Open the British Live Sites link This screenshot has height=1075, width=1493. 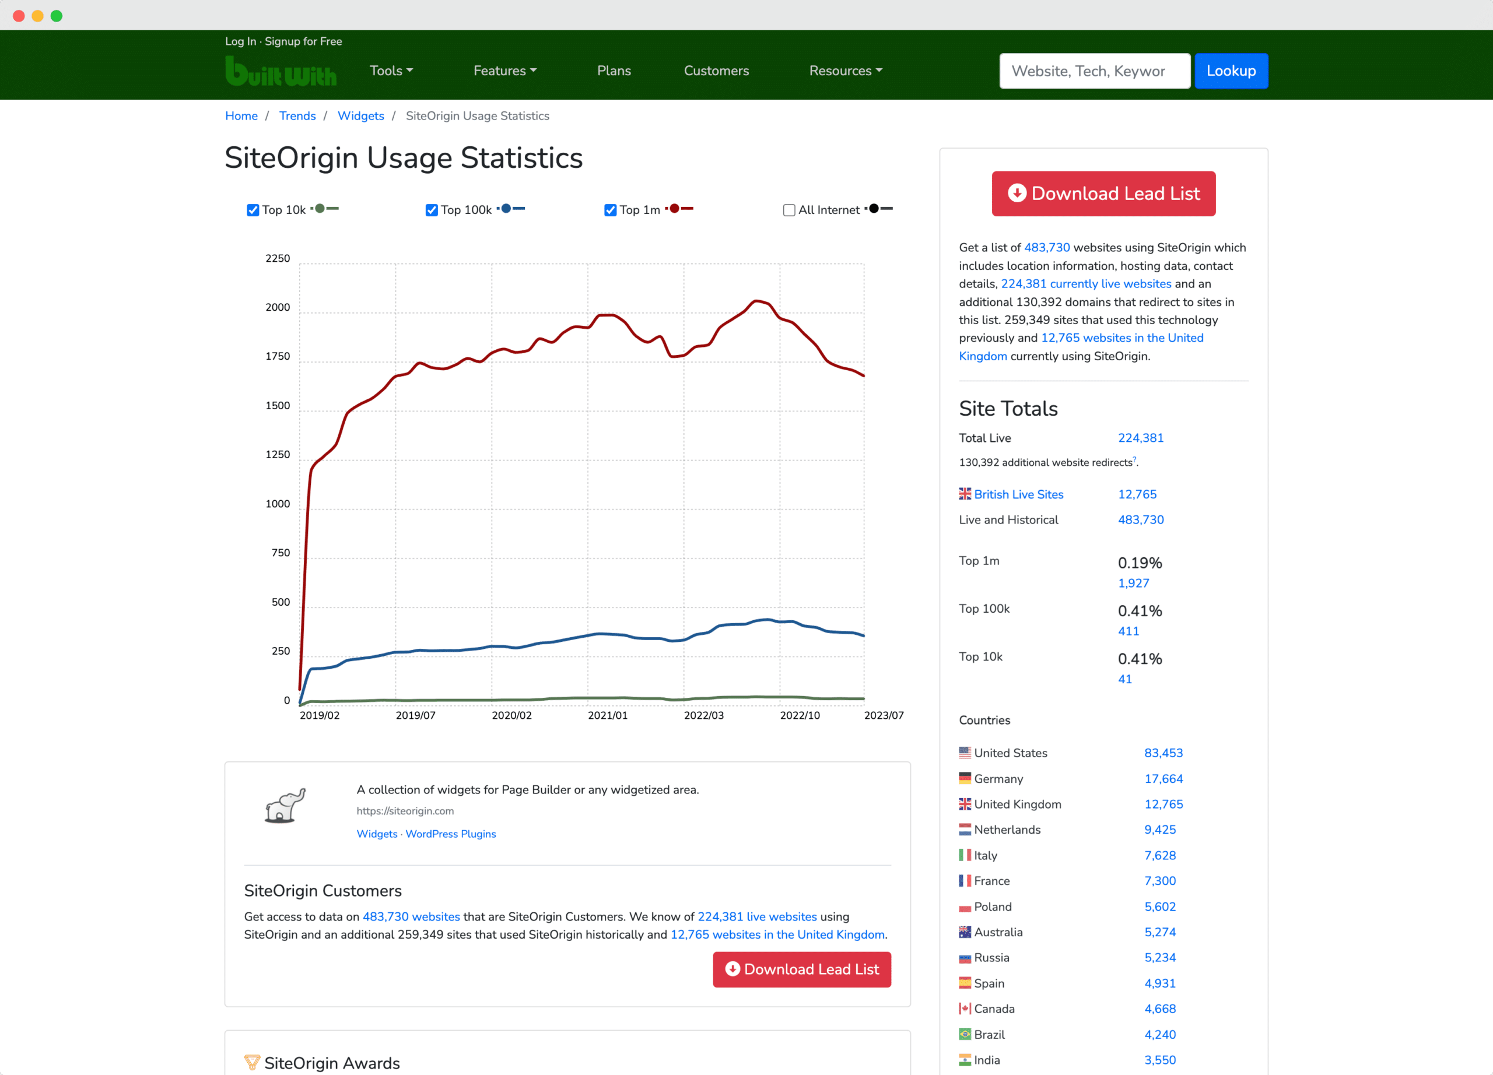tap(1018, 494)
